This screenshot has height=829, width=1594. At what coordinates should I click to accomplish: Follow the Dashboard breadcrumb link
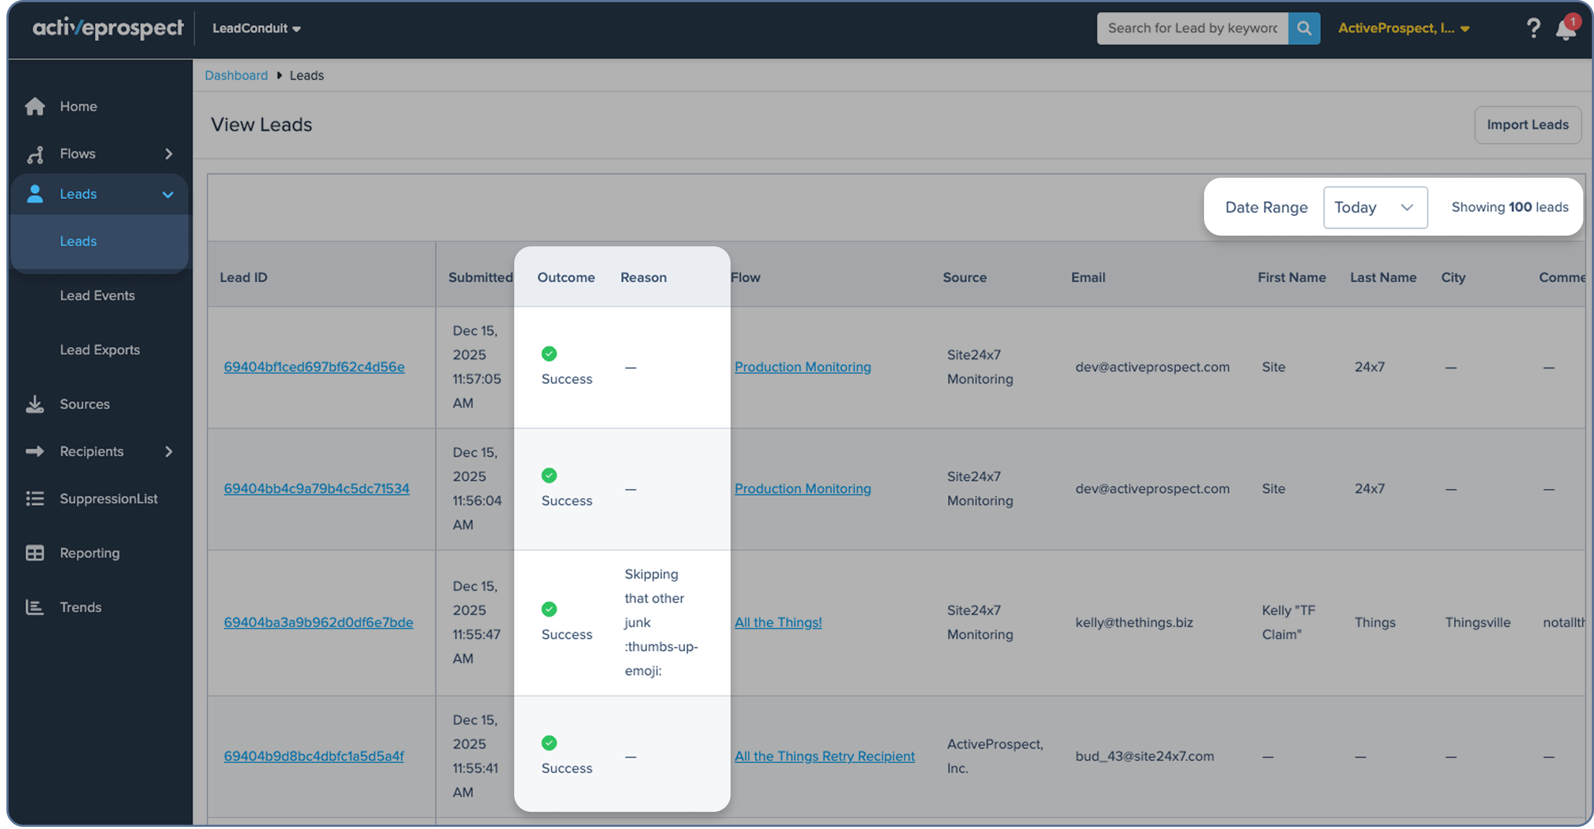click(236, 76)
